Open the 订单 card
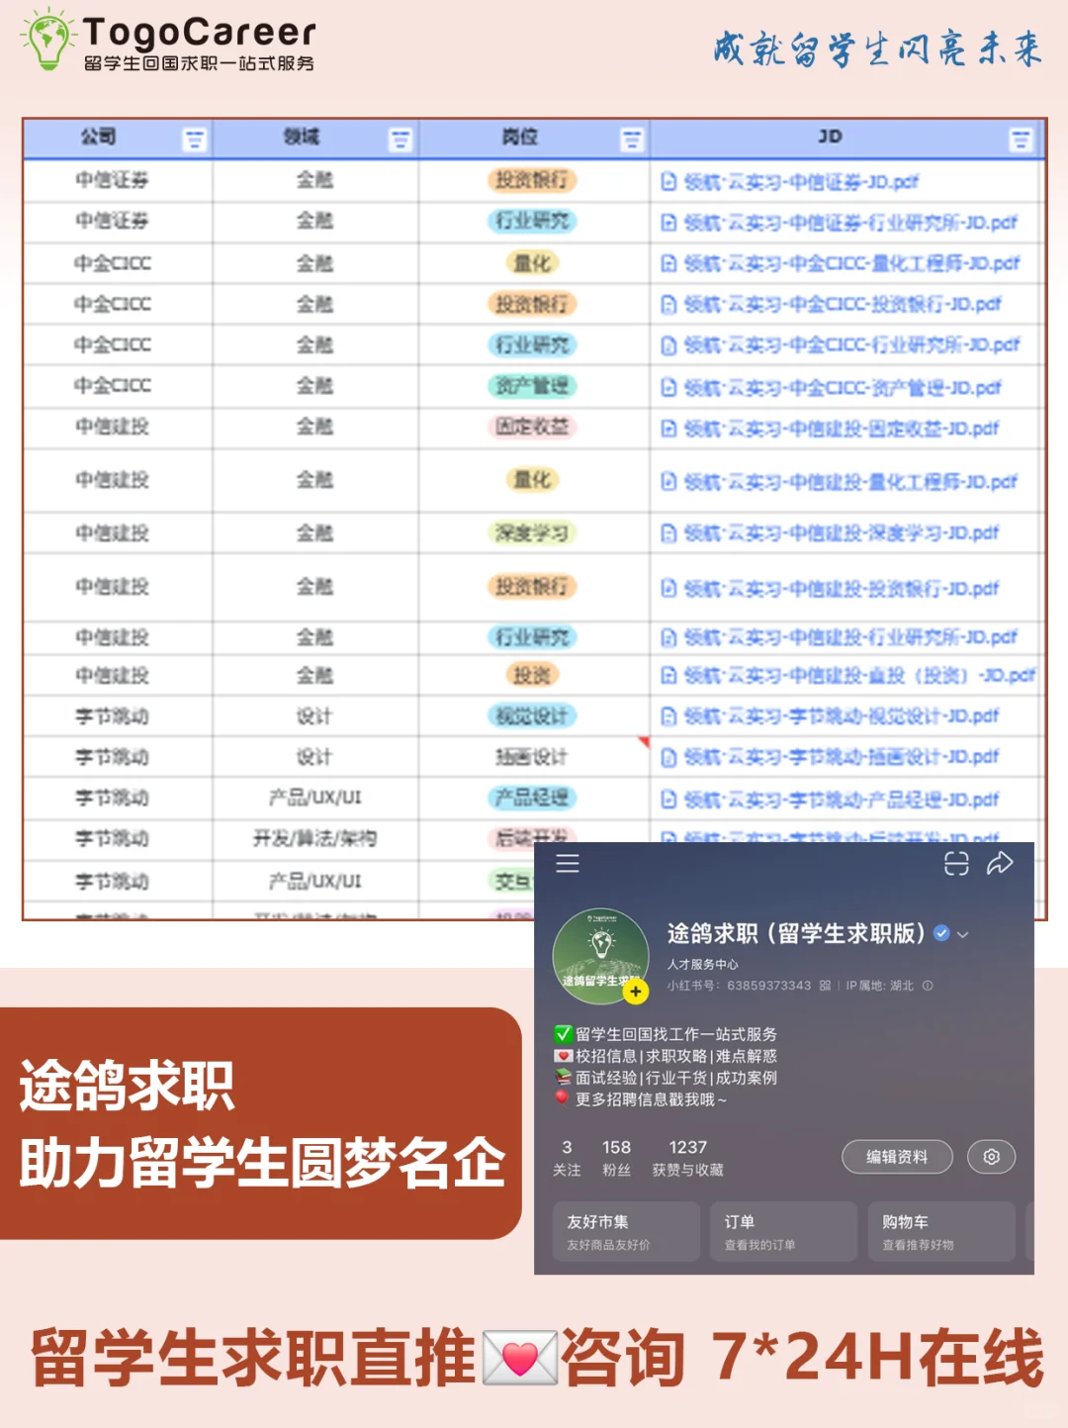The image size is (1068, 1428). tap(783, 1231)
